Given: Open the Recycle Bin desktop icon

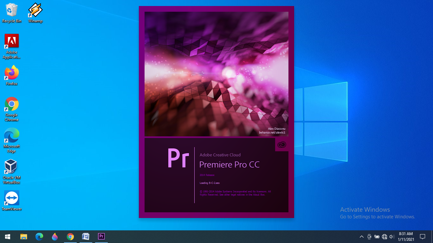Looking at the screenshot, I should tap(12, 13).
